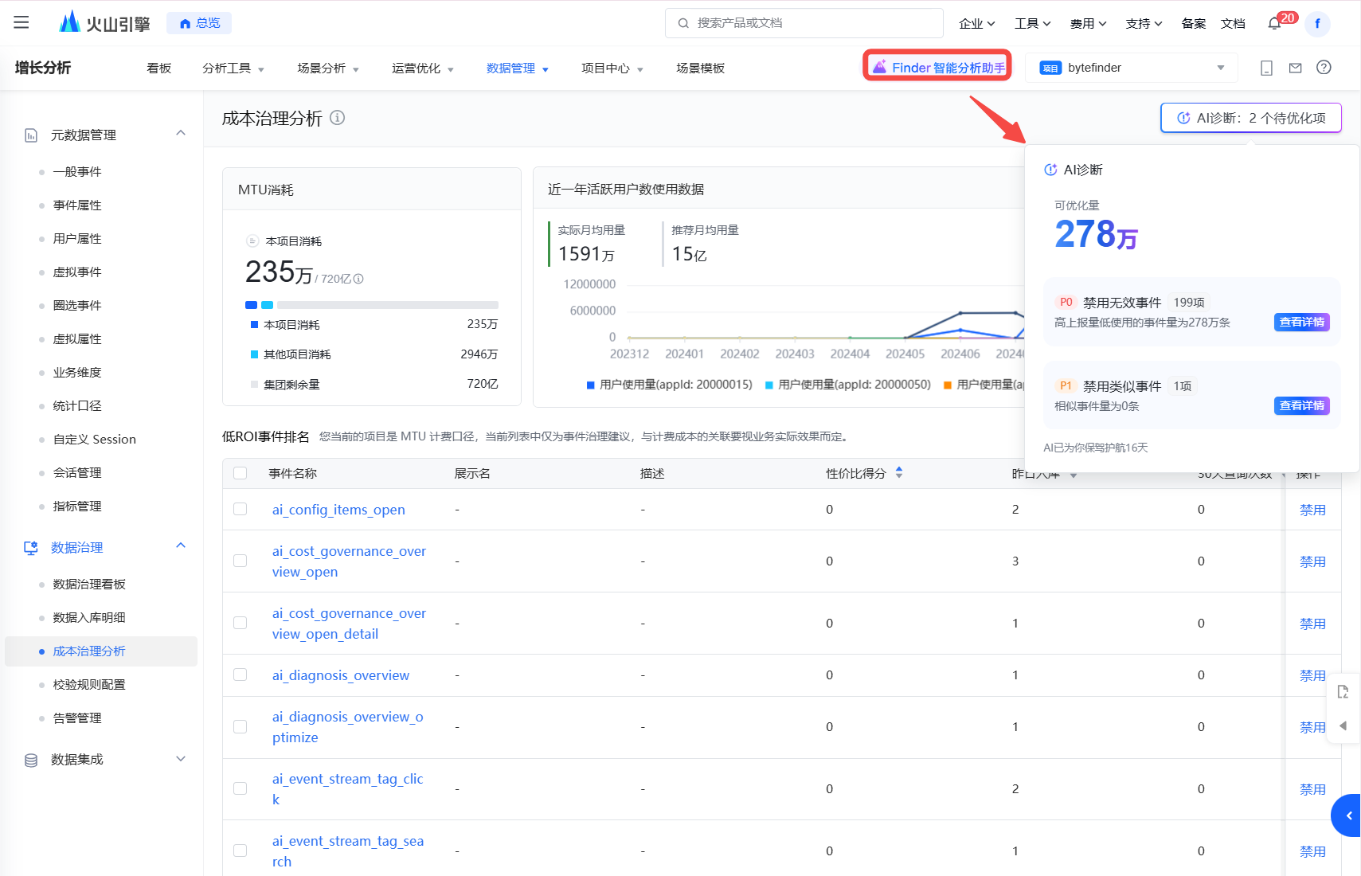The height and width of the screenshot is (876, 1361).
Task: Click the Volcano Engine logo
Action: point(104,22)
